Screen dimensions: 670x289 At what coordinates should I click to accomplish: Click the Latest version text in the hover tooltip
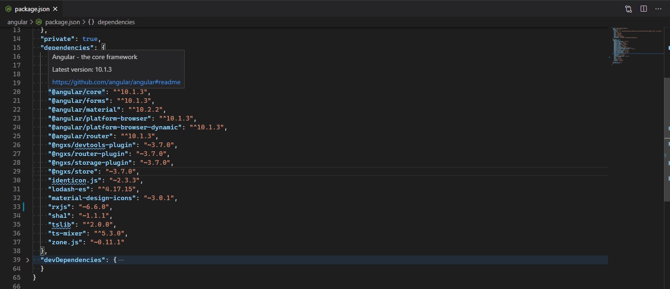(82, 69)
